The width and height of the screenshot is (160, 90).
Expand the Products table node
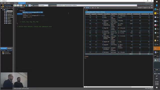(4, 20)
